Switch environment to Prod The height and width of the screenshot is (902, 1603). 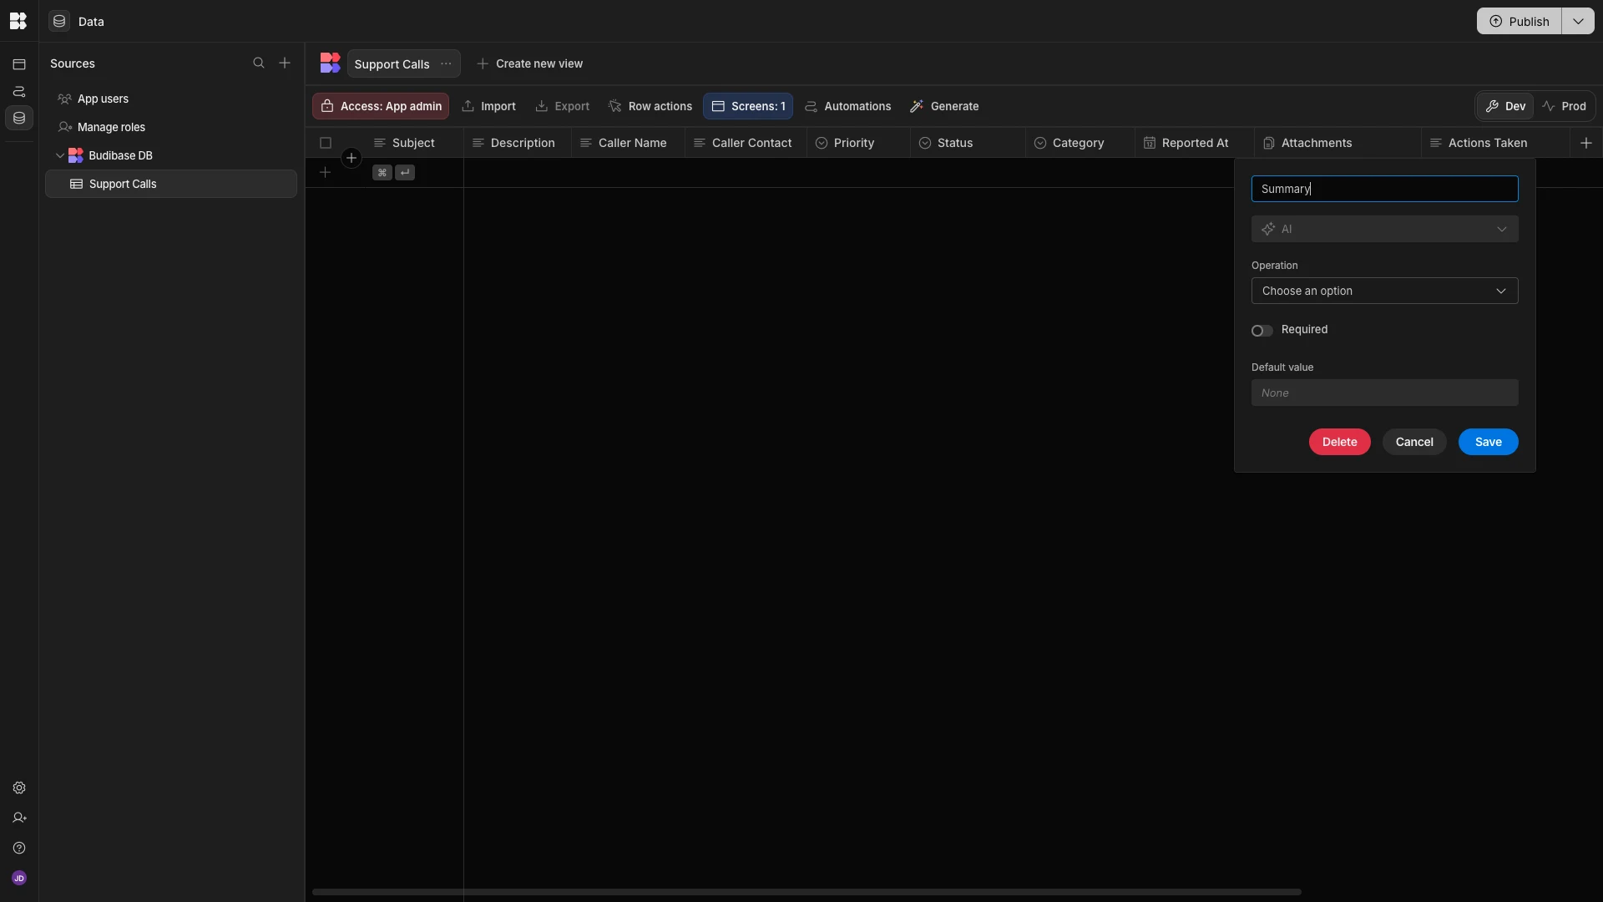[1565, 106]
